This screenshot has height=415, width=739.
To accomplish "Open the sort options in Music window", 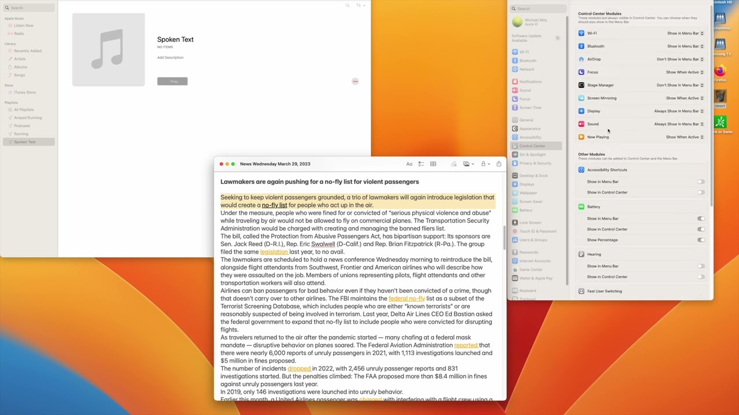I will 360,5.
